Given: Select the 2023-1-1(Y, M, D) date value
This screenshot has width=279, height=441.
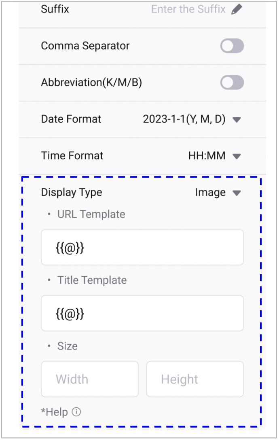Looking at the screenshot, I should (184, 119).
